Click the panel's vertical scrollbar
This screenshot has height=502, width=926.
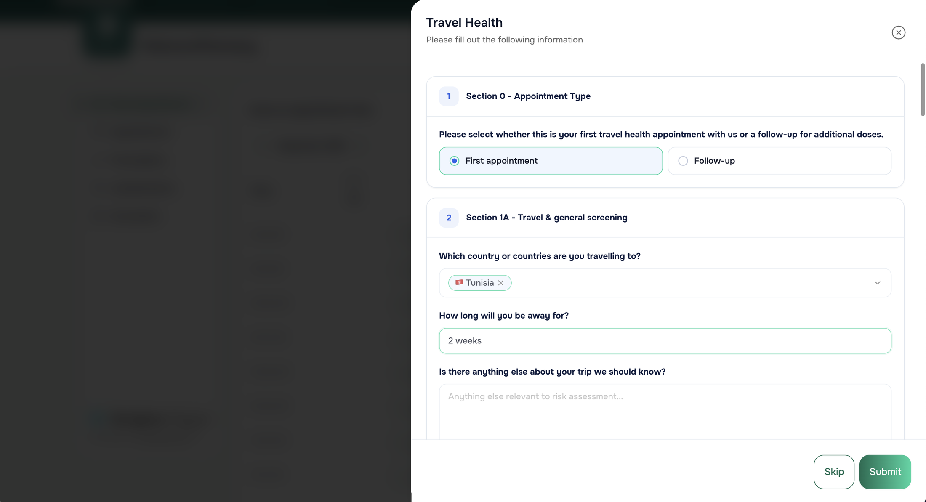pyautogui.click(x=923, y=89)
